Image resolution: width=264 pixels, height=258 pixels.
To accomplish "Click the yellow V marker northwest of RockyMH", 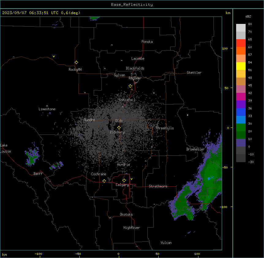I will [54, 56].
